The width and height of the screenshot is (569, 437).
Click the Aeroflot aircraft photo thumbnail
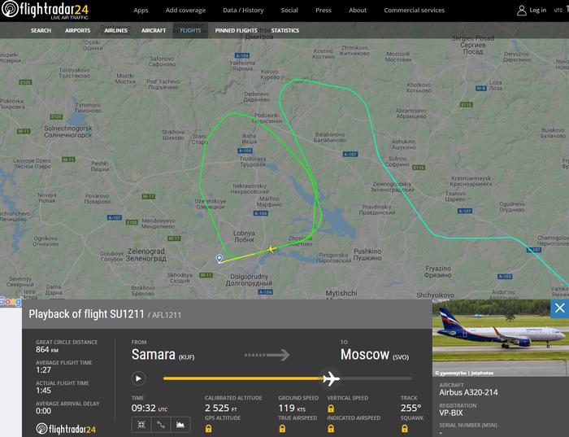click(501, 338)
